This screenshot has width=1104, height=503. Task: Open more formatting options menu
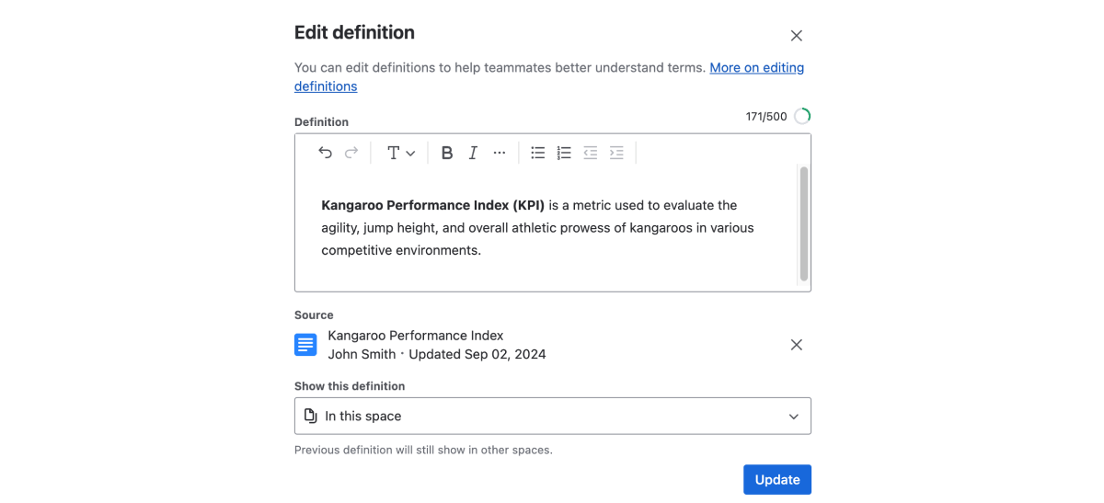(x=500, y=153)
